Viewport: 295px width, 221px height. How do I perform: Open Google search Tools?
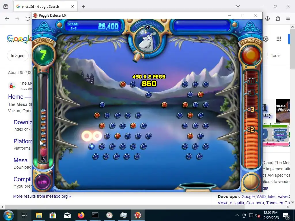coord(275,56)
